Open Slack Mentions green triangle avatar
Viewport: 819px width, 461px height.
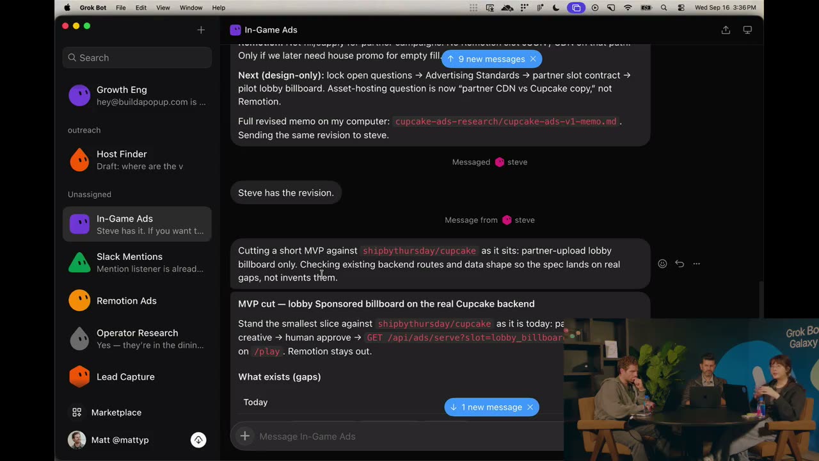79,263
